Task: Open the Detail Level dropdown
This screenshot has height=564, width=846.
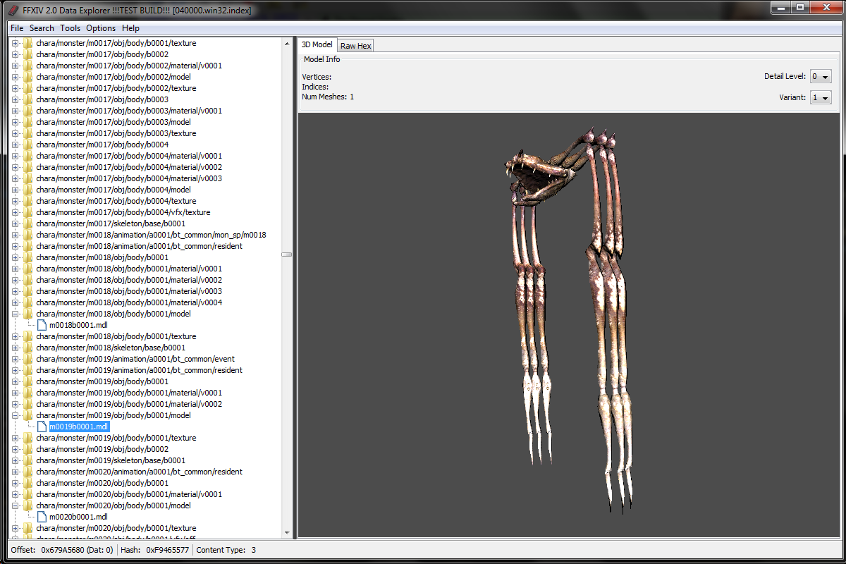Action: (x=821, y=76)
